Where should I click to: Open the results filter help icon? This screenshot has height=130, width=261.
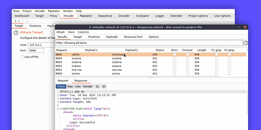click(246, 43)
